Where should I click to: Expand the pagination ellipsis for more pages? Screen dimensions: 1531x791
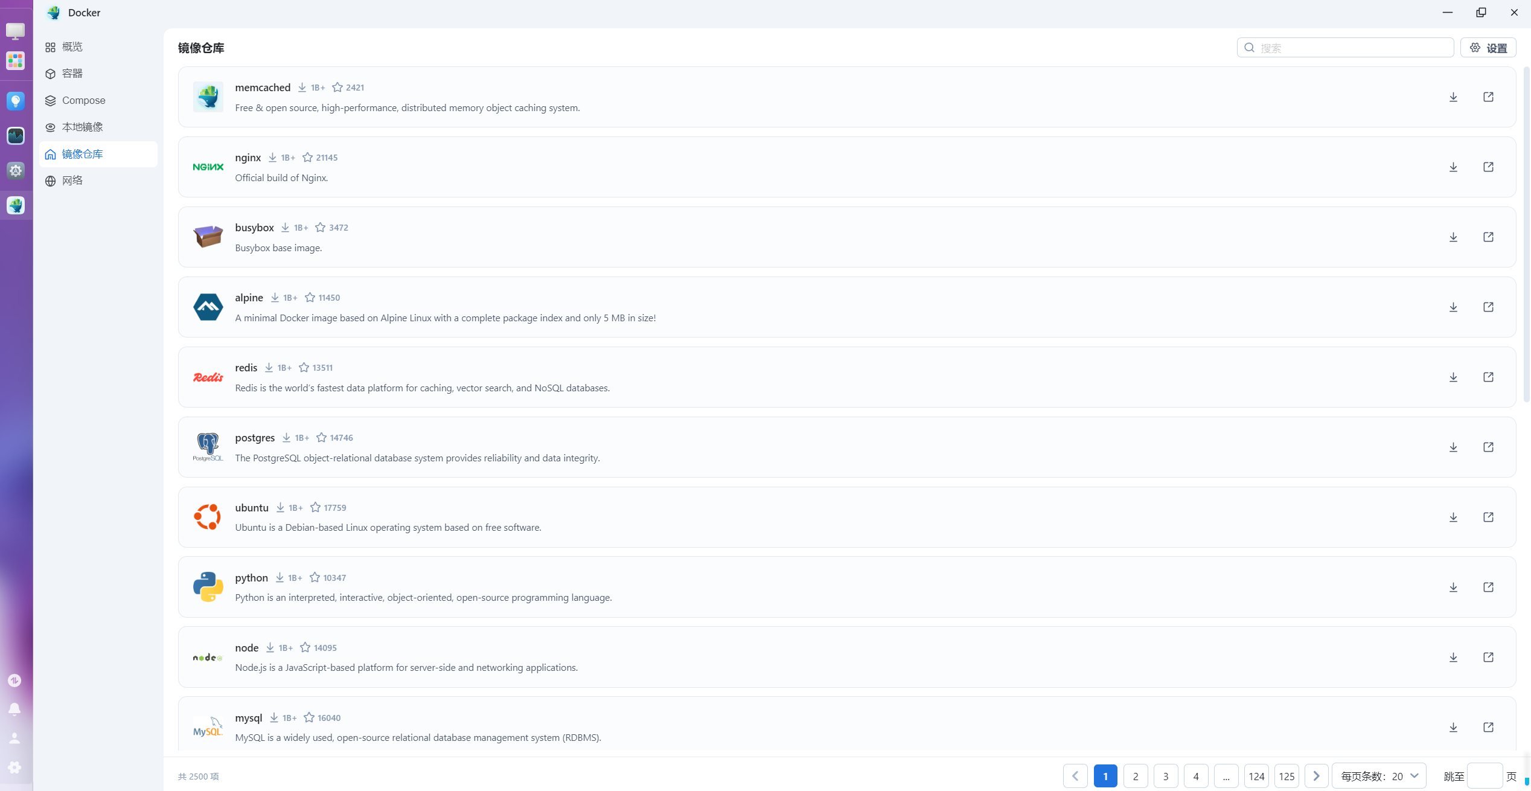(x=1226, y=776)
